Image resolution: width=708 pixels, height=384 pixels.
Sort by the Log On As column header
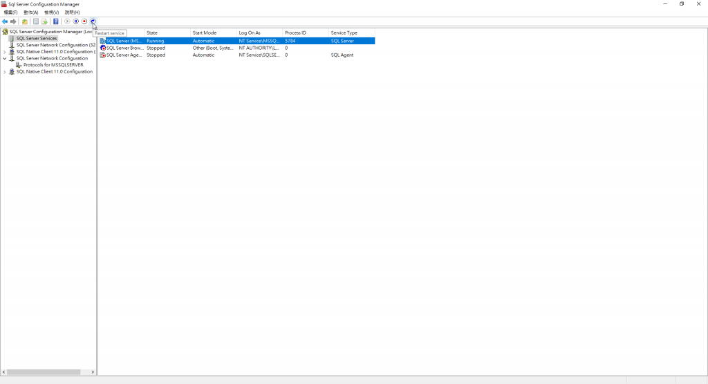point(260,33)
